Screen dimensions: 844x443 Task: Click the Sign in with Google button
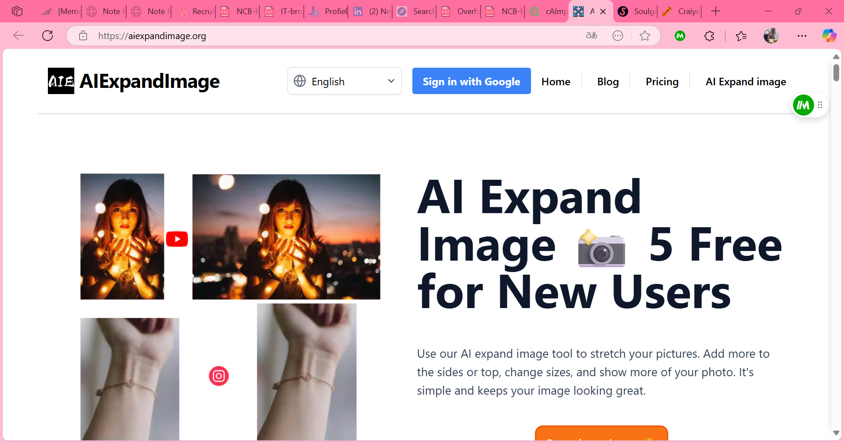point(471,81)
